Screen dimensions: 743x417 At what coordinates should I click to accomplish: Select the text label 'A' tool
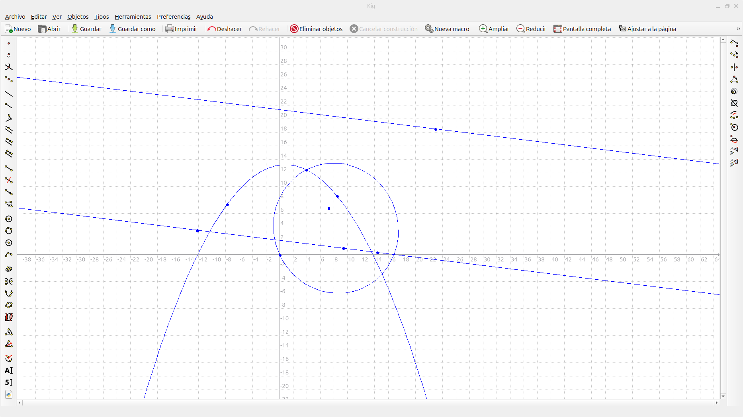click(8, 370)
